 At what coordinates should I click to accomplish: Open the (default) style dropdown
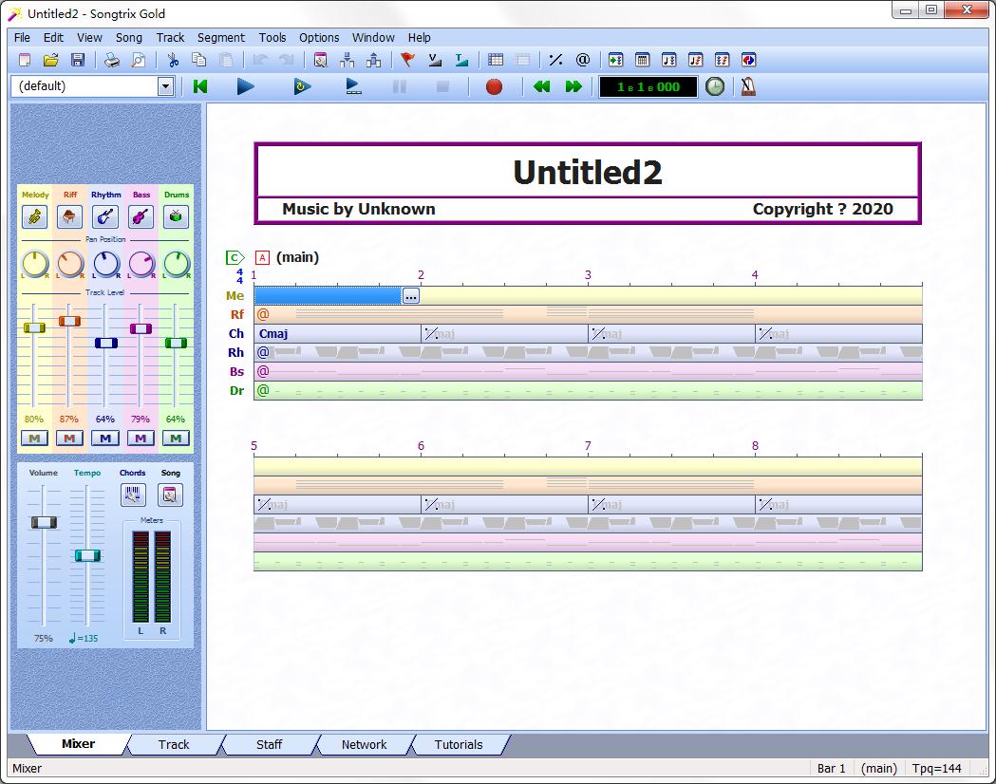[x=165, y=86]
